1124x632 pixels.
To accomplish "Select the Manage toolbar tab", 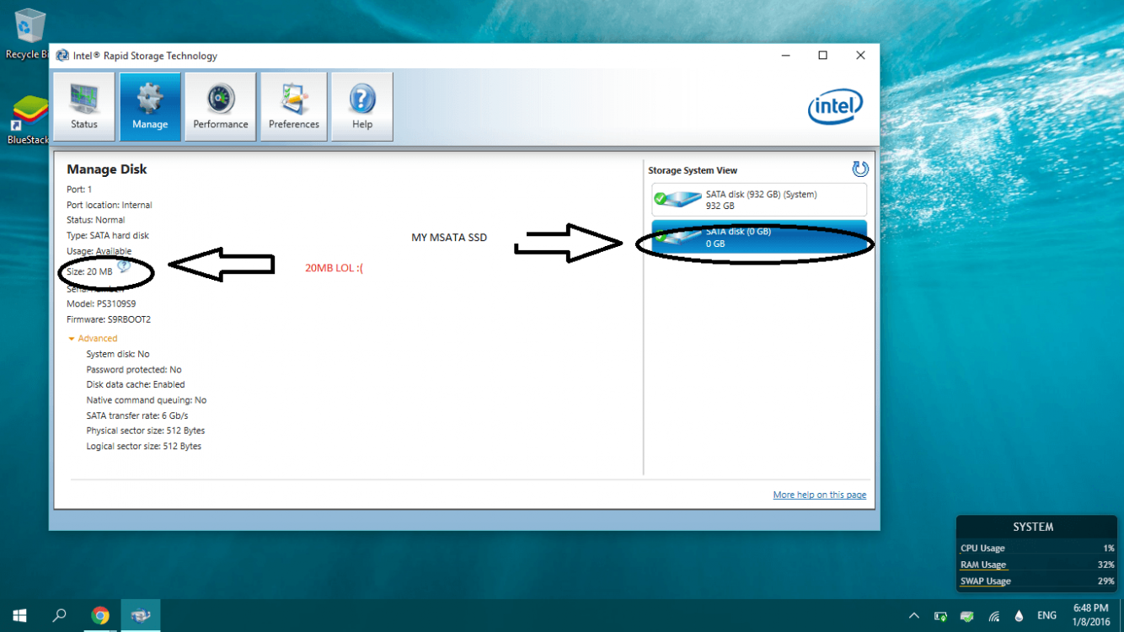I will pos(150,106).
